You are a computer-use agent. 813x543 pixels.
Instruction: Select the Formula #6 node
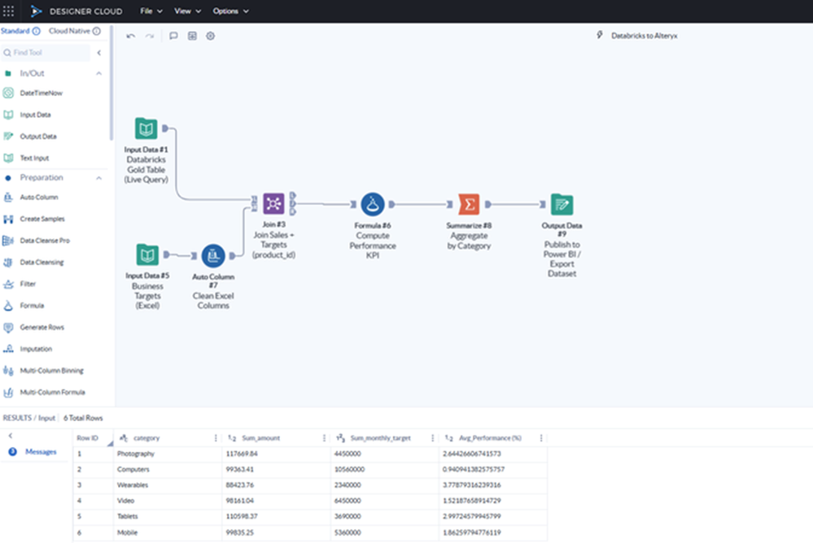click(x=372, y=205)
